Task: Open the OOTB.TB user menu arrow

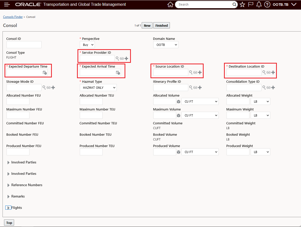Action: click(x=294, y=5)
